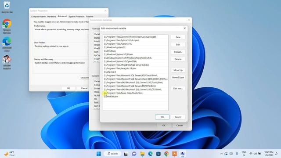
Task: Select the Java\jdk-19\bin path entry
Action: [x=136, y=68]
